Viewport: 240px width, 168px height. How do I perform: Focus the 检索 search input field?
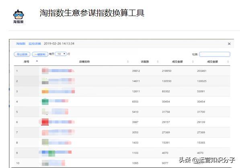pos(215,54)
